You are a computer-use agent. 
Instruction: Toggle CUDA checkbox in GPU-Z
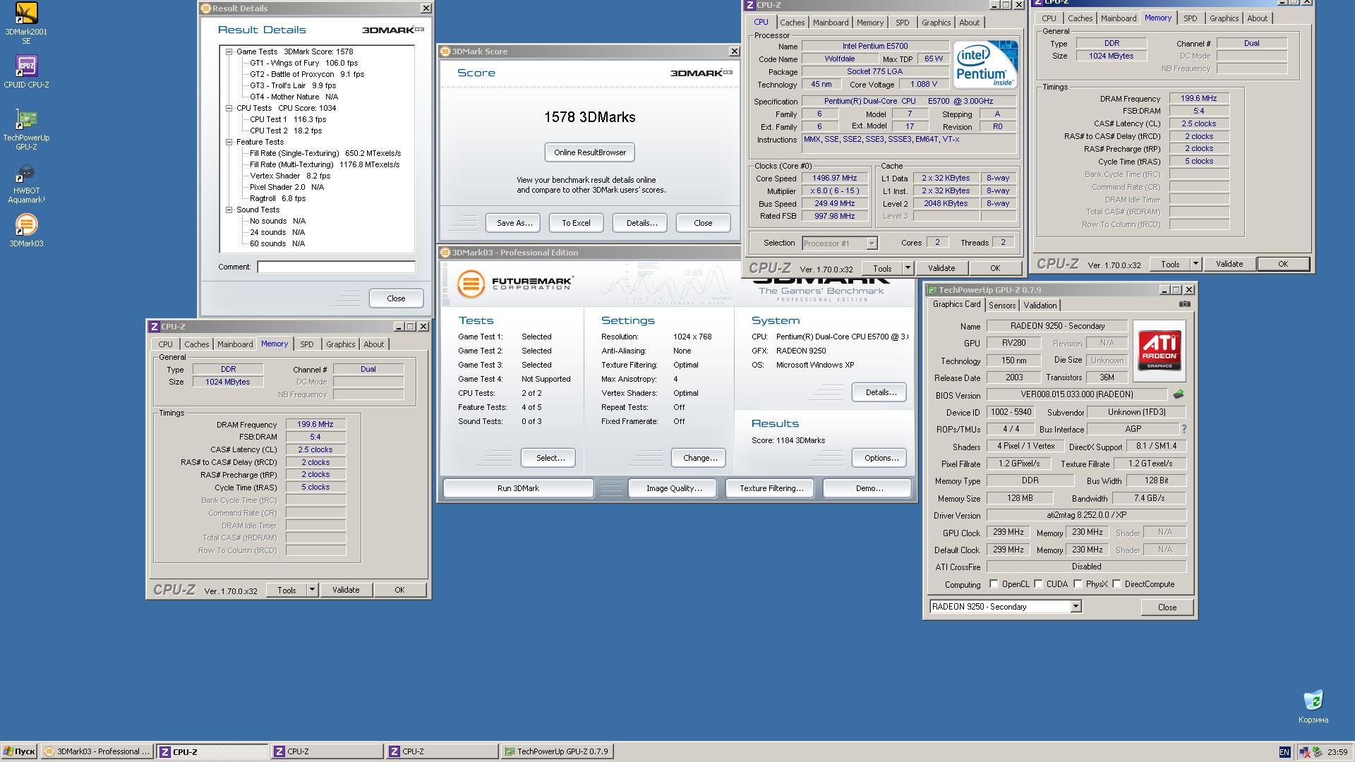pos(1038,584)
